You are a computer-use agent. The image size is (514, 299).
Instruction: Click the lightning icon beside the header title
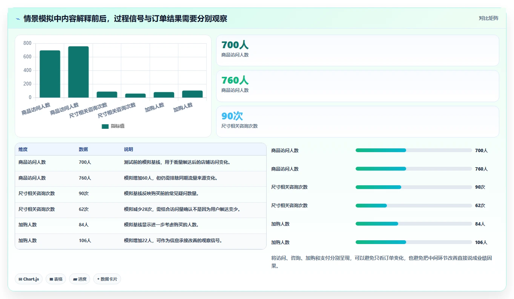coord(18,19)
